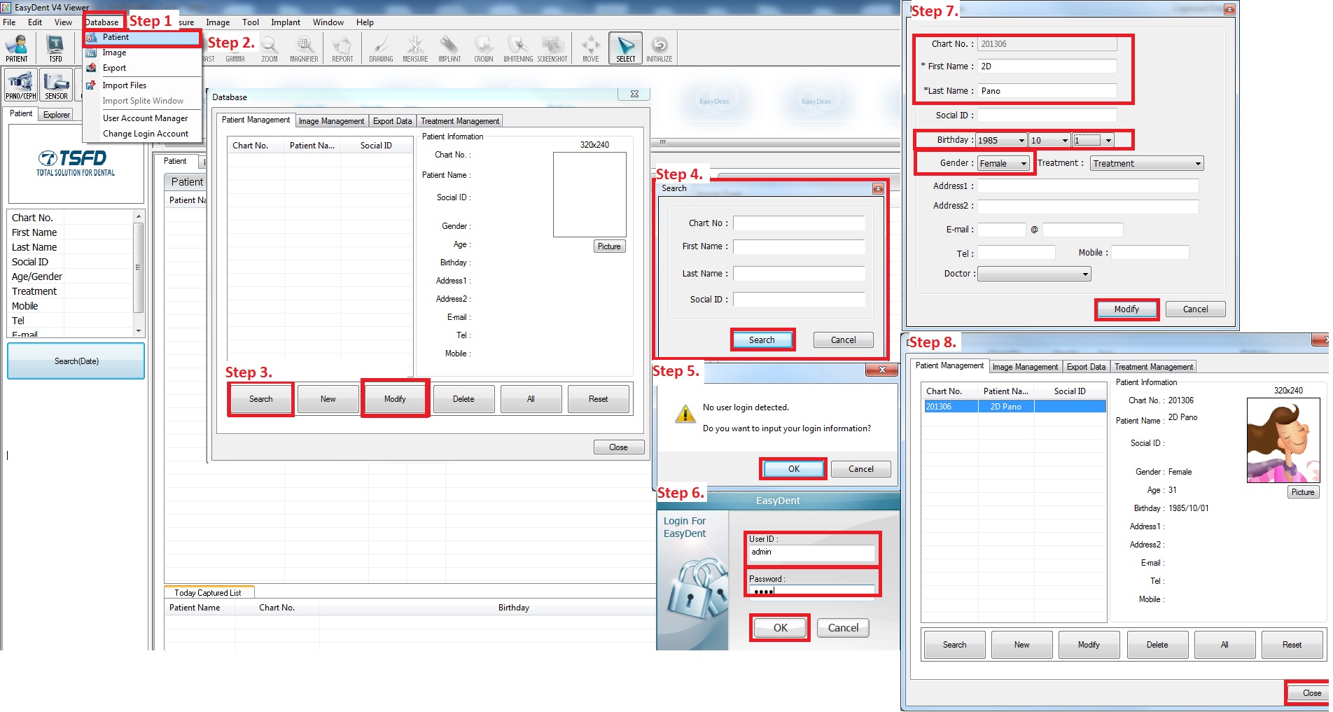This screenshot has height=712, width=1333.
Task: Click the Password login field
Action: pyautogui.click(x=811, y=592)
